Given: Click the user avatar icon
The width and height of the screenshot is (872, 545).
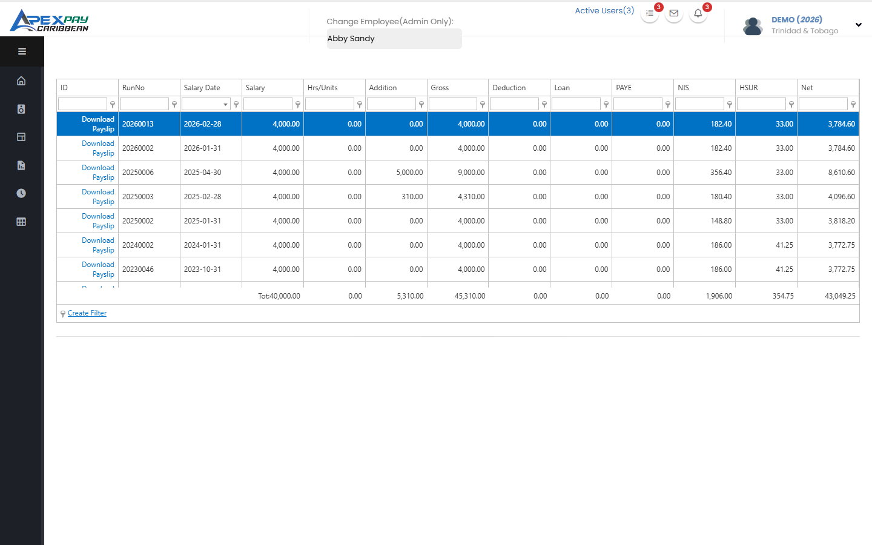Looking at the screenshot, I should point(753,25).
